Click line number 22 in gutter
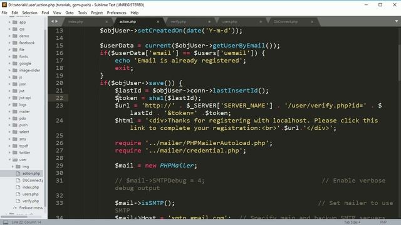 tap(60, 98)
